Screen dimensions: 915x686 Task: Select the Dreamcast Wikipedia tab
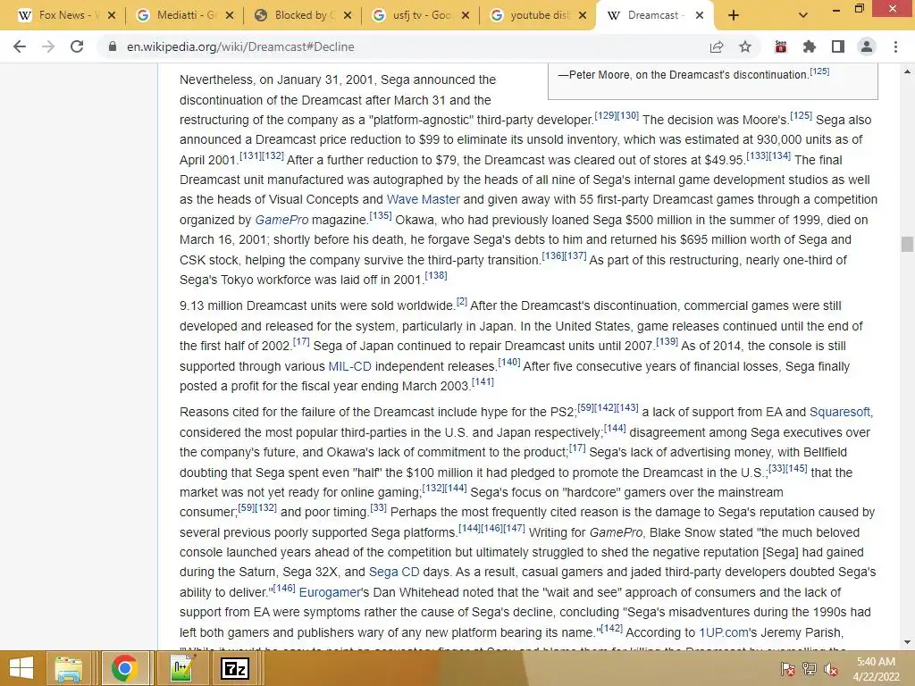tap(648, 15)
